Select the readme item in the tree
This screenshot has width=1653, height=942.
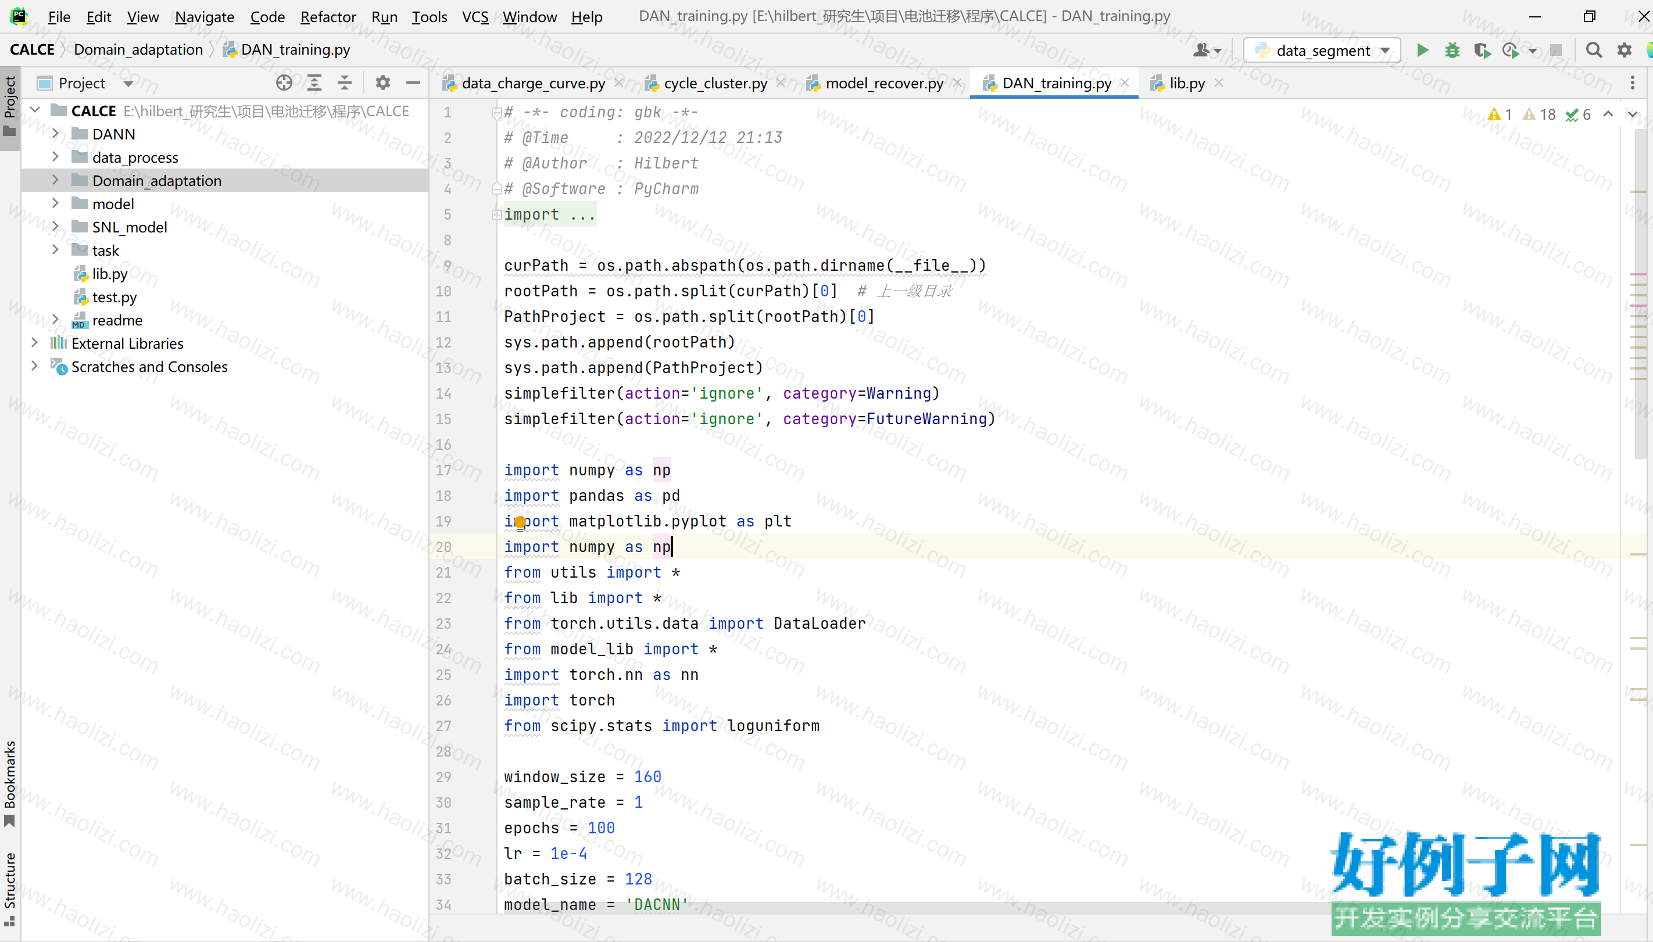[117, 320]
